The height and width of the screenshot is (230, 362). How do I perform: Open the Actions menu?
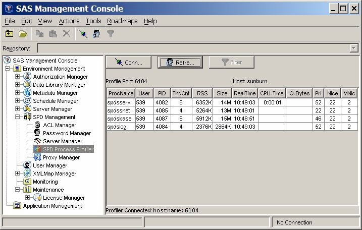click(69, 21)
